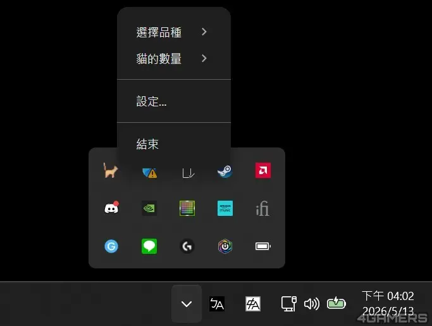Open the Windows Security warning shield icon
The image size is (432, 326).
[149, 172]
